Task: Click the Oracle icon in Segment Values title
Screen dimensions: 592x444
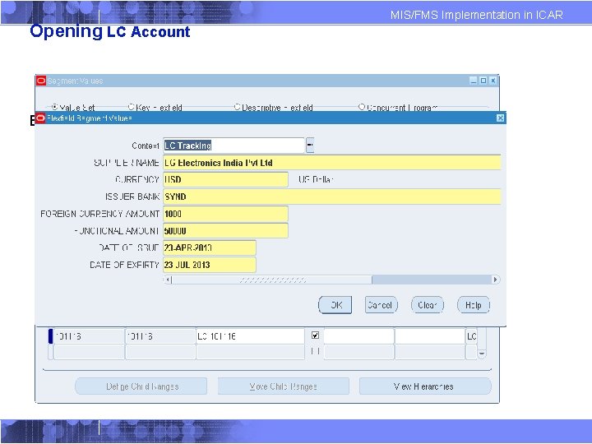Action: pyautogui.click(x=41, y=81)
